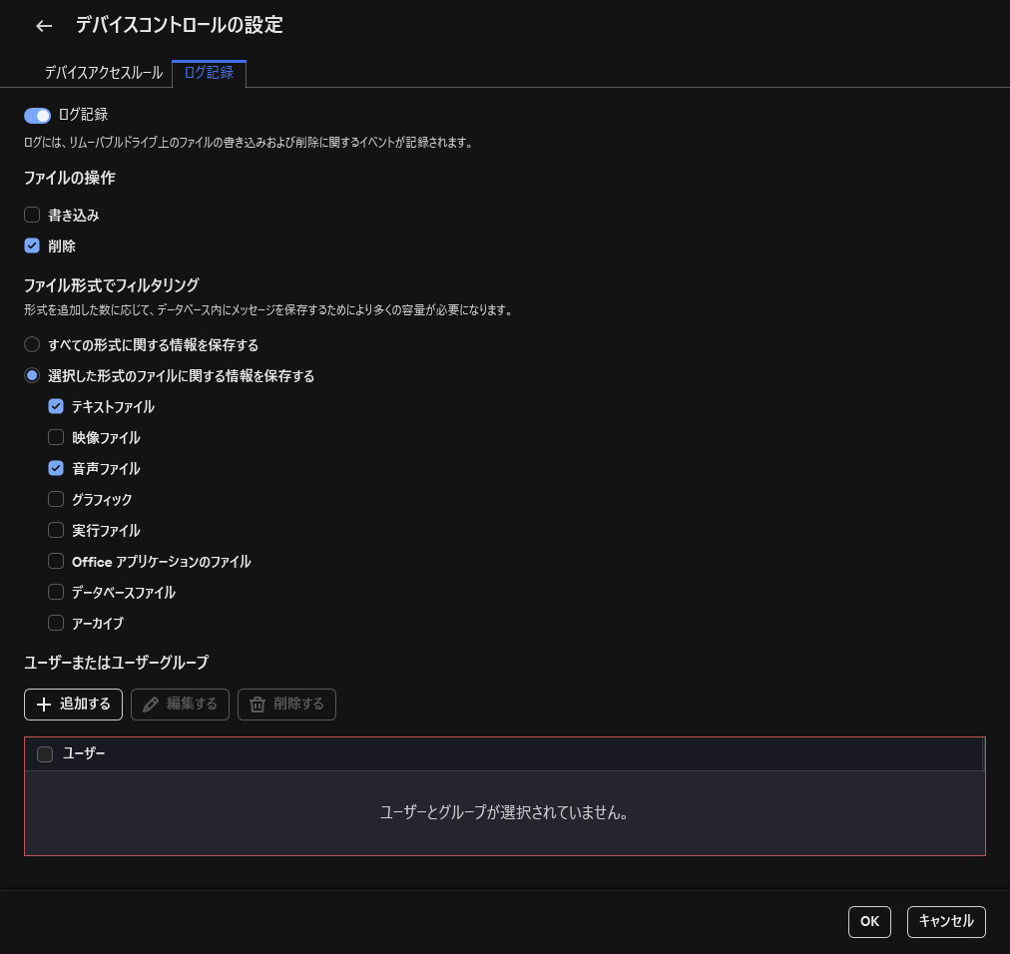Select 選択した形式のファイル radio button
This screenshot has width=1010, height=954.
pos(31,376)
